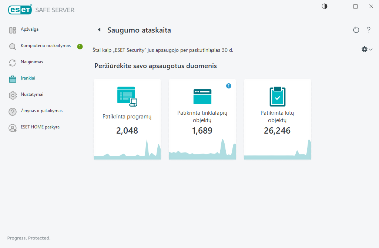Open help with the question mark icon
This screenshot has width=379, height=248.
pyautogui.click(x=369, y=30)
